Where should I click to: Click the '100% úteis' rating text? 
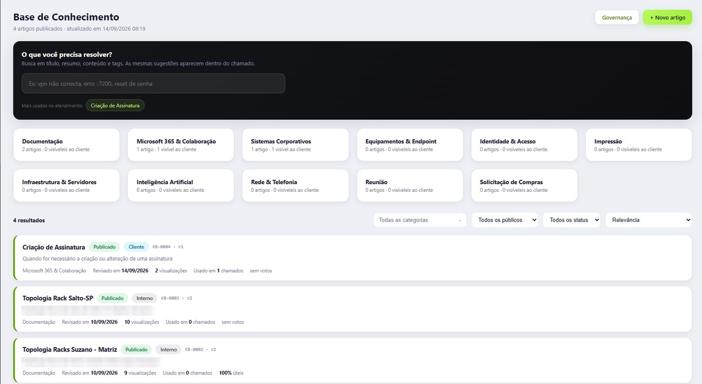click(x=231, y=373)
